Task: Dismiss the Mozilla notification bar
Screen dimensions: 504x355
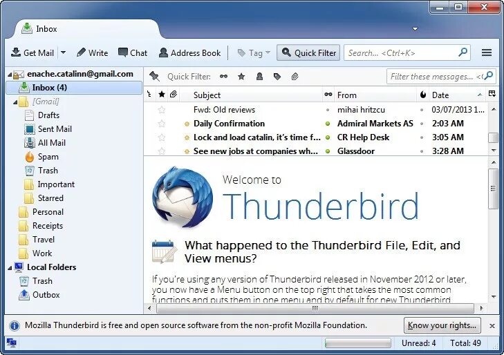Action: pos(492,326)
